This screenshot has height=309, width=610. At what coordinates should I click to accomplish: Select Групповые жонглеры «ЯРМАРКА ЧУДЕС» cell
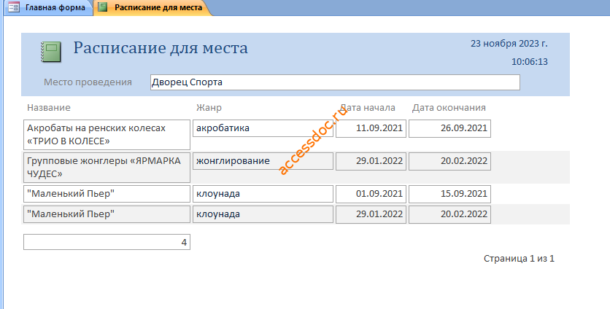(x=107, y=168)
